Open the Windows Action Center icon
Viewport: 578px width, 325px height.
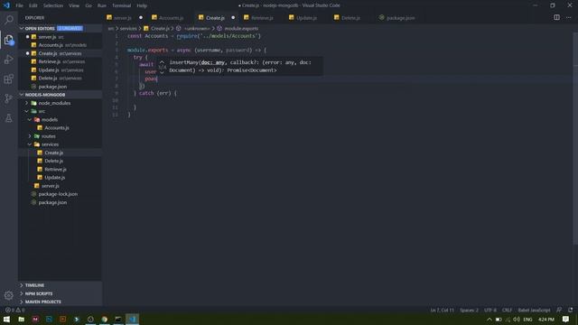point(566,319)
